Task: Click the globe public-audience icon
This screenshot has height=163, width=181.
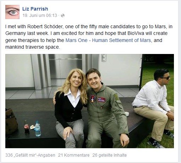Action: (x=63, y=16)
